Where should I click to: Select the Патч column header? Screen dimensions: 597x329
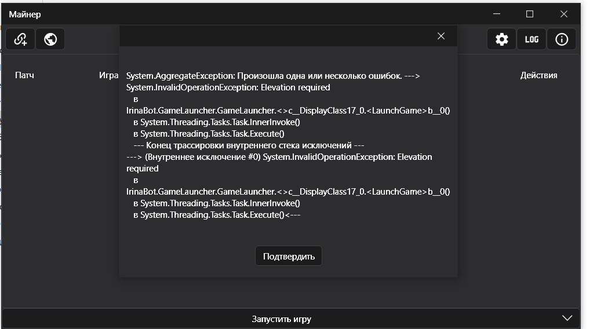coord(24,75)
